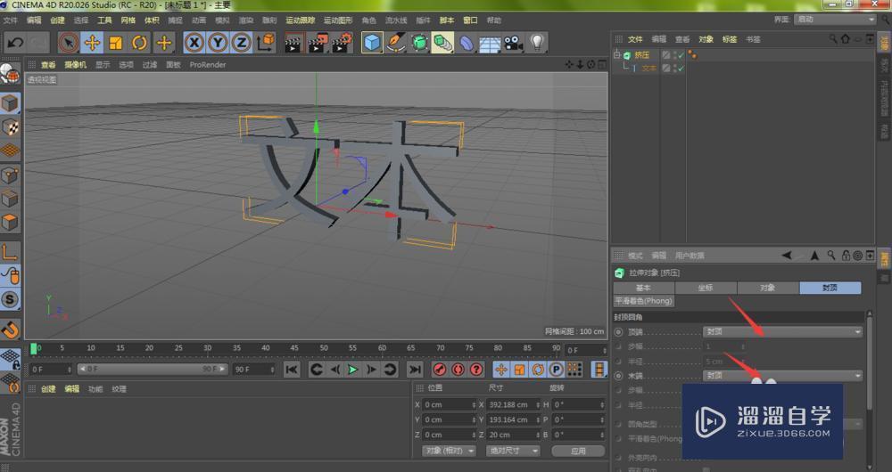Open the 运动图形 menu
Viewport: 892px width, 472px height.
click(337, 20)
